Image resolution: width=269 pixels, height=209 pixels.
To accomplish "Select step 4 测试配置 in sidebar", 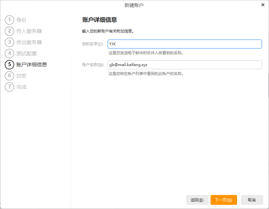I will [x=21, y=54].
